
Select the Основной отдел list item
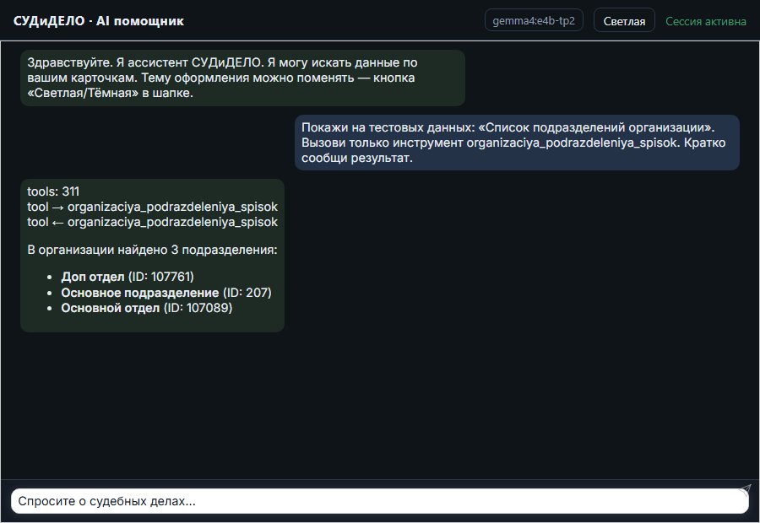pos(146,308)
